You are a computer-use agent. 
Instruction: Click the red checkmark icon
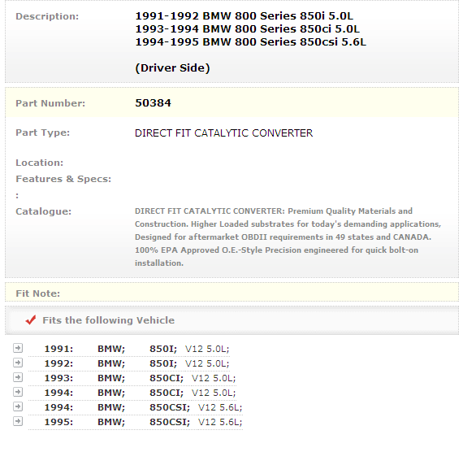coord(31,319)
